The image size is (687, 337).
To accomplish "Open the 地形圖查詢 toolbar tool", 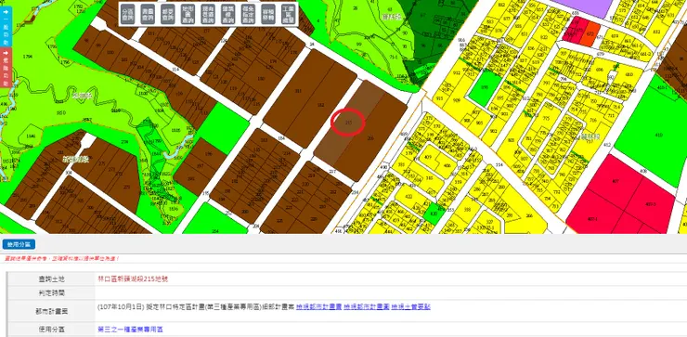I will pyautogui.click(x=188, y=15).
